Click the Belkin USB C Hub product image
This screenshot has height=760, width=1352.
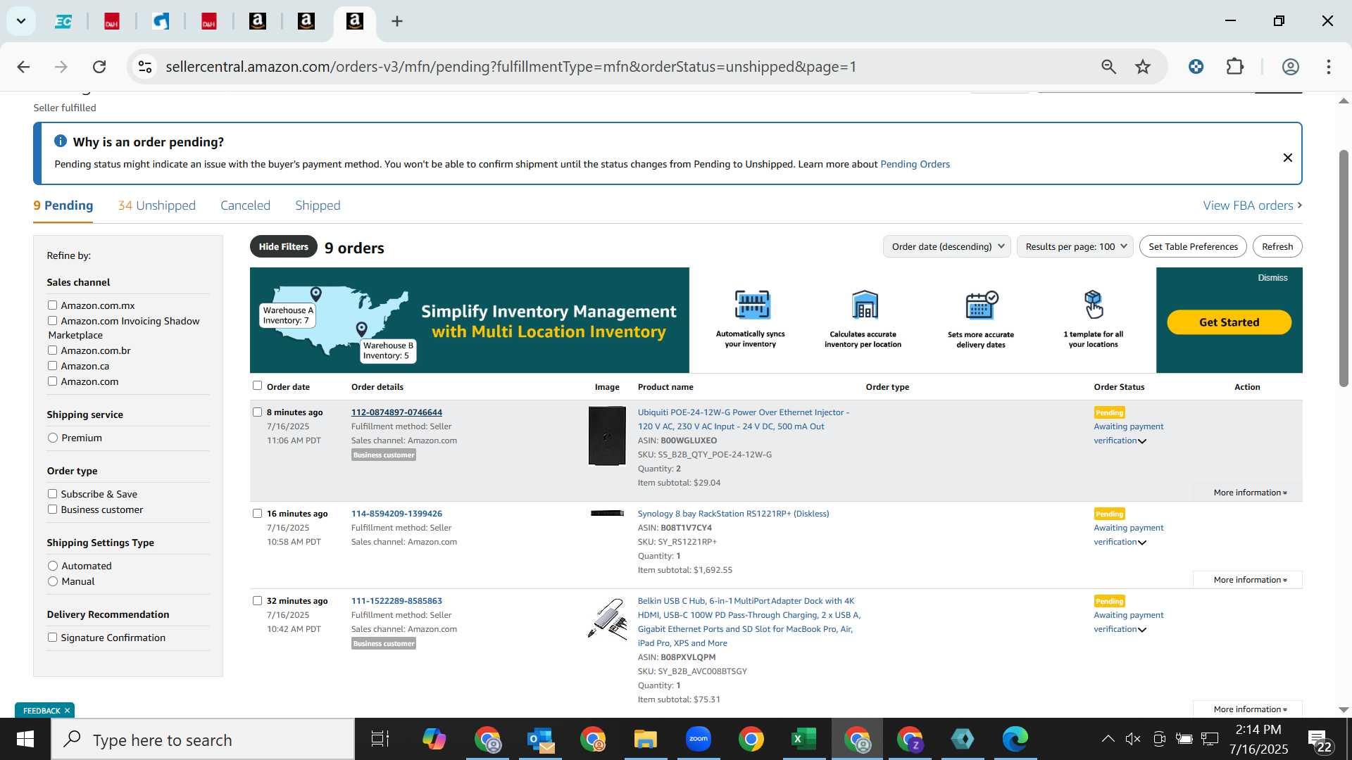click(607, 619)
